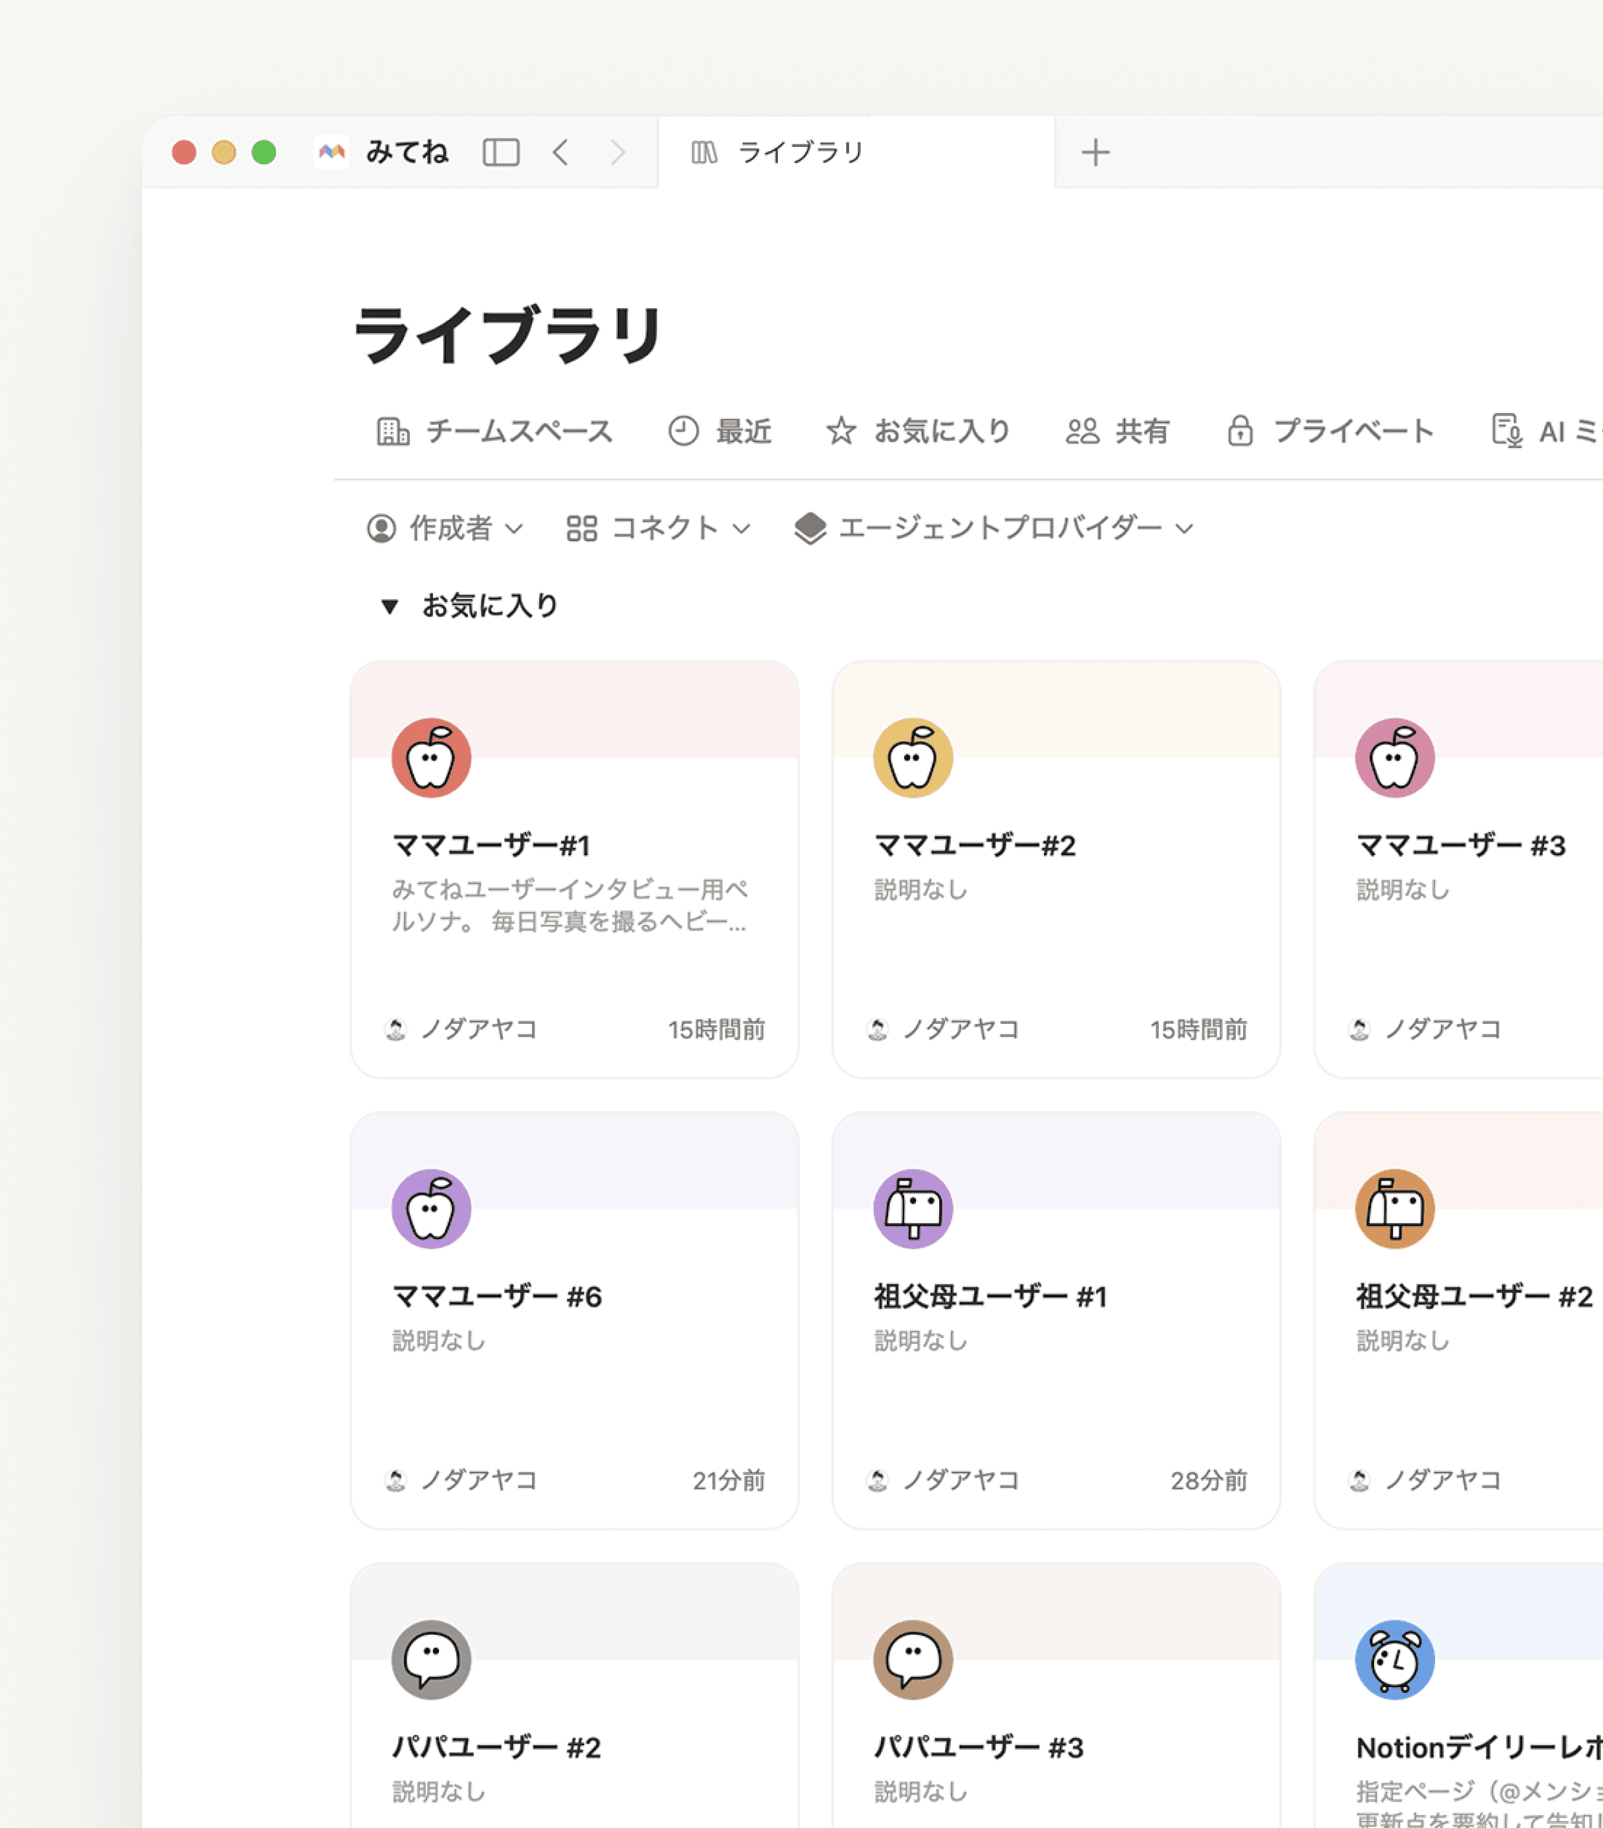Click 説明なし under 祖父母ユーザー #1
The height and width of the screenshot is (1828, 1603).
[920, 1340]
